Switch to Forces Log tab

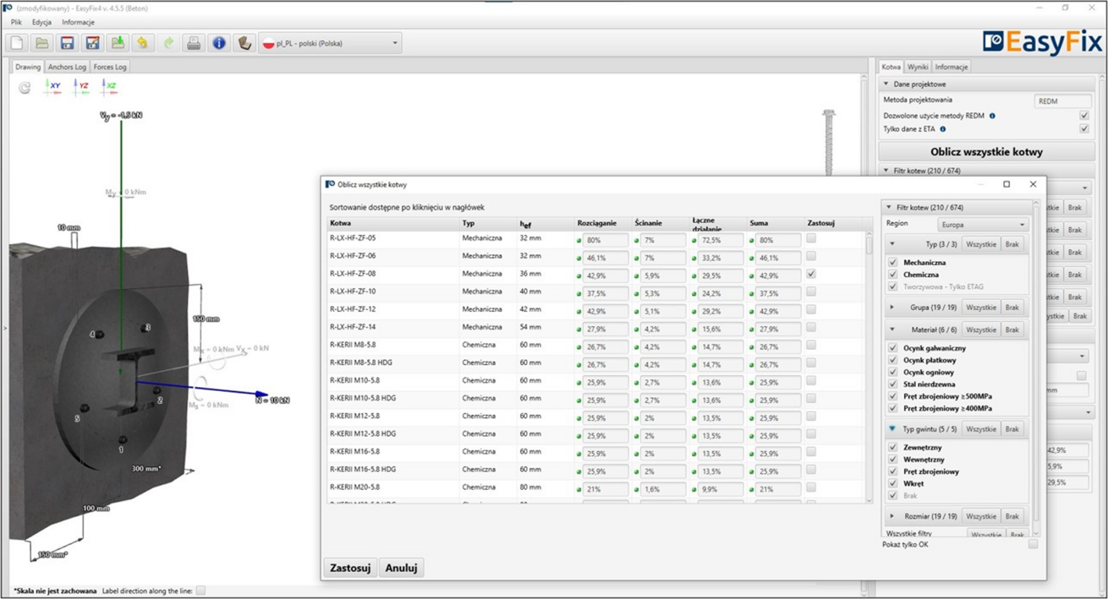[x=110, y=67]
